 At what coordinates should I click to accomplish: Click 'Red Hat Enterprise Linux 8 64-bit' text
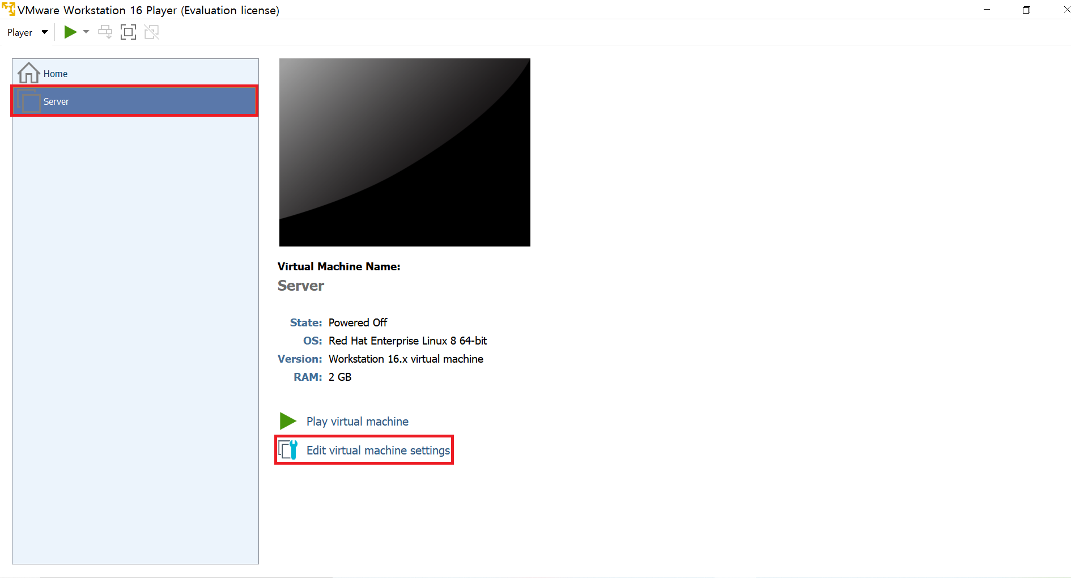407,341
